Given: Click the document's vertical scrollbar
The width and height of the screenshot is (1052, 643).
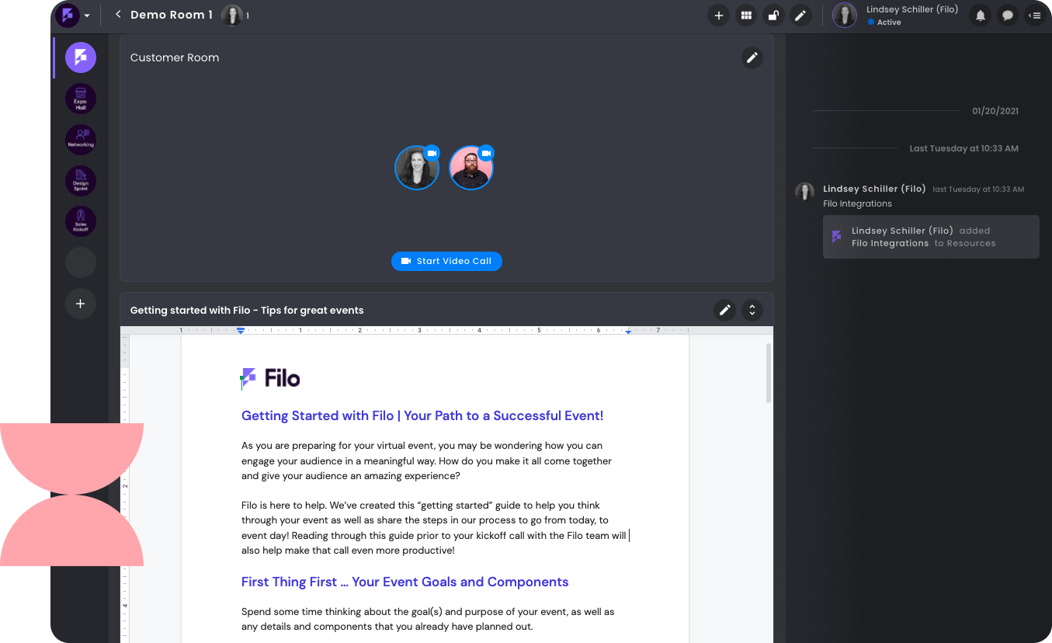Looking at the screenshot, I should tap(769, 373).
